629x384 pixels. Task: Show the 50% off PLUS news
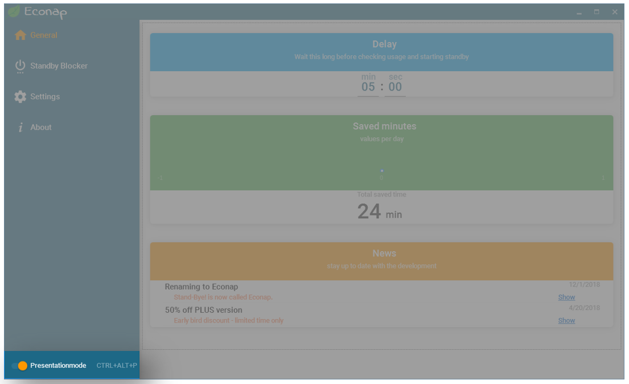(566, 321)
